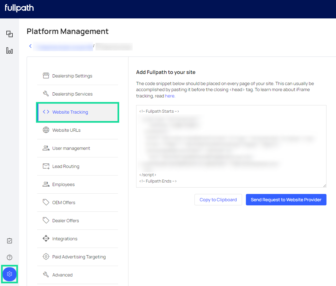Click the clipboard checklist sidebar icon
Screen dimensions: 336x286
pyautogui.click(x=10, y=241)
